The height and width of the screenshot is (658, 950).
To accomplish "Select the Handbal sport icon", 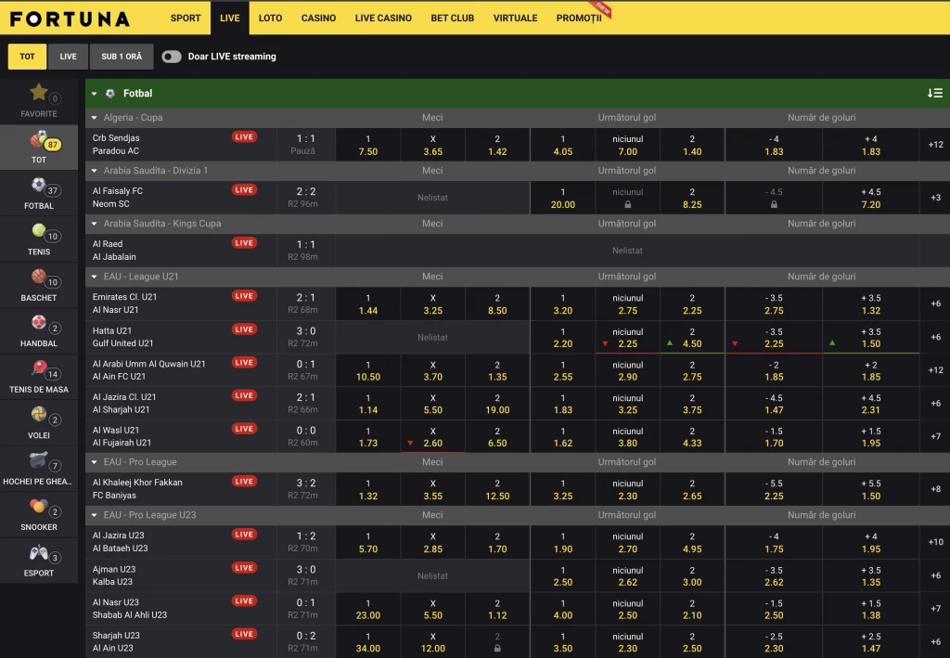I will click(x=38, y=323).
